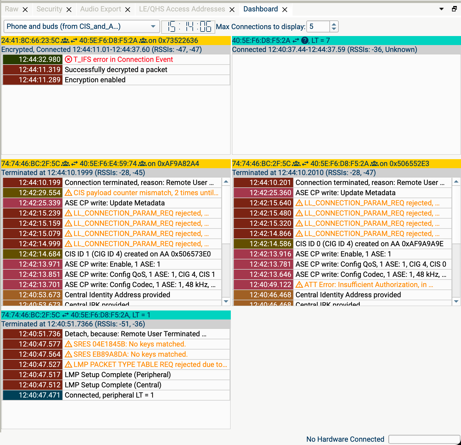The height and width of the screenshot is (445, 461).
Task: Click the red T_IFS error icon
Action: click(68, 59)
